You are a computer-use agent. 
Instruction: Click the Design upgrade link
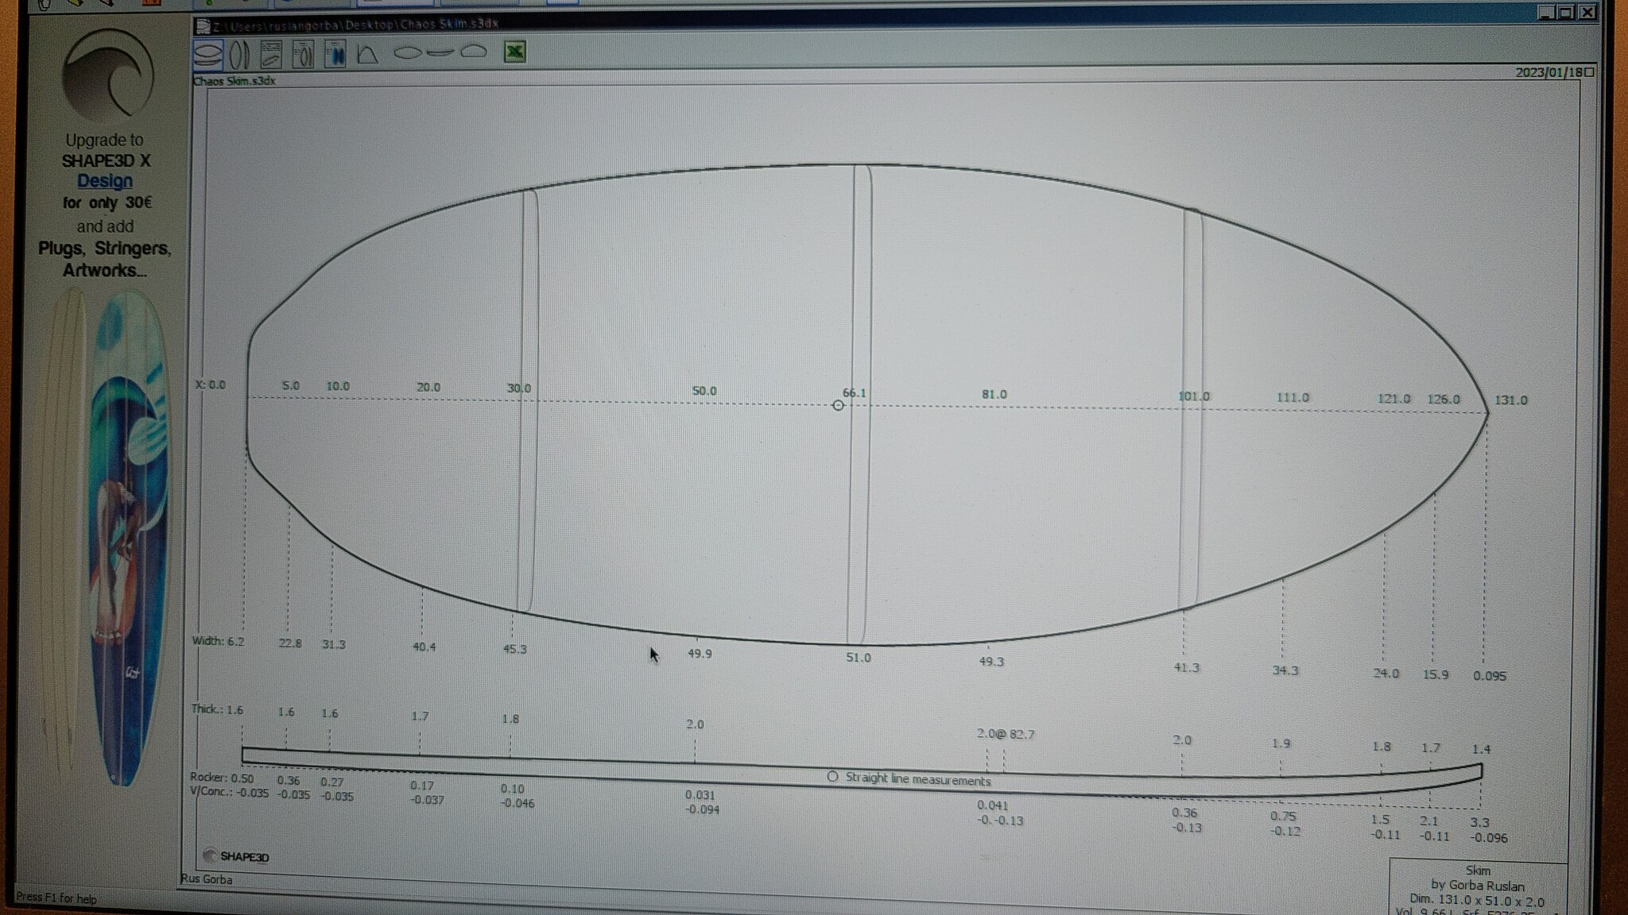point(105,181)
